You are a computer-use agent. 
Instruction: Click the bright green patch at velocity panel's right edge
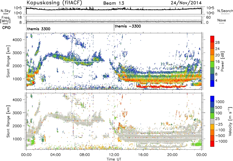[197, 144]
